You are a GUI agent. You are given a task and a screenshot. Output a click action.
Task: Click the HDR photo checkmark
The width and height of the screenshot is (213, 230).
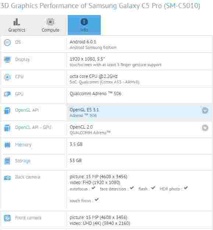click(186, 188)
